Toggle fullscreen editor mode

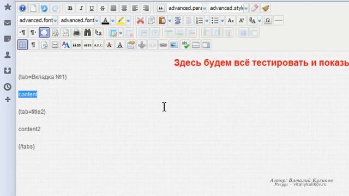pos(44,33)
